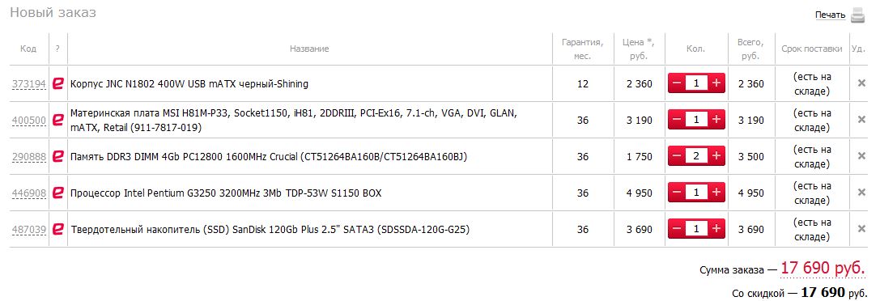This screenshot has width=880, height=301.
Task: Open product code 487039 link
Action: [x=28, y=229]
